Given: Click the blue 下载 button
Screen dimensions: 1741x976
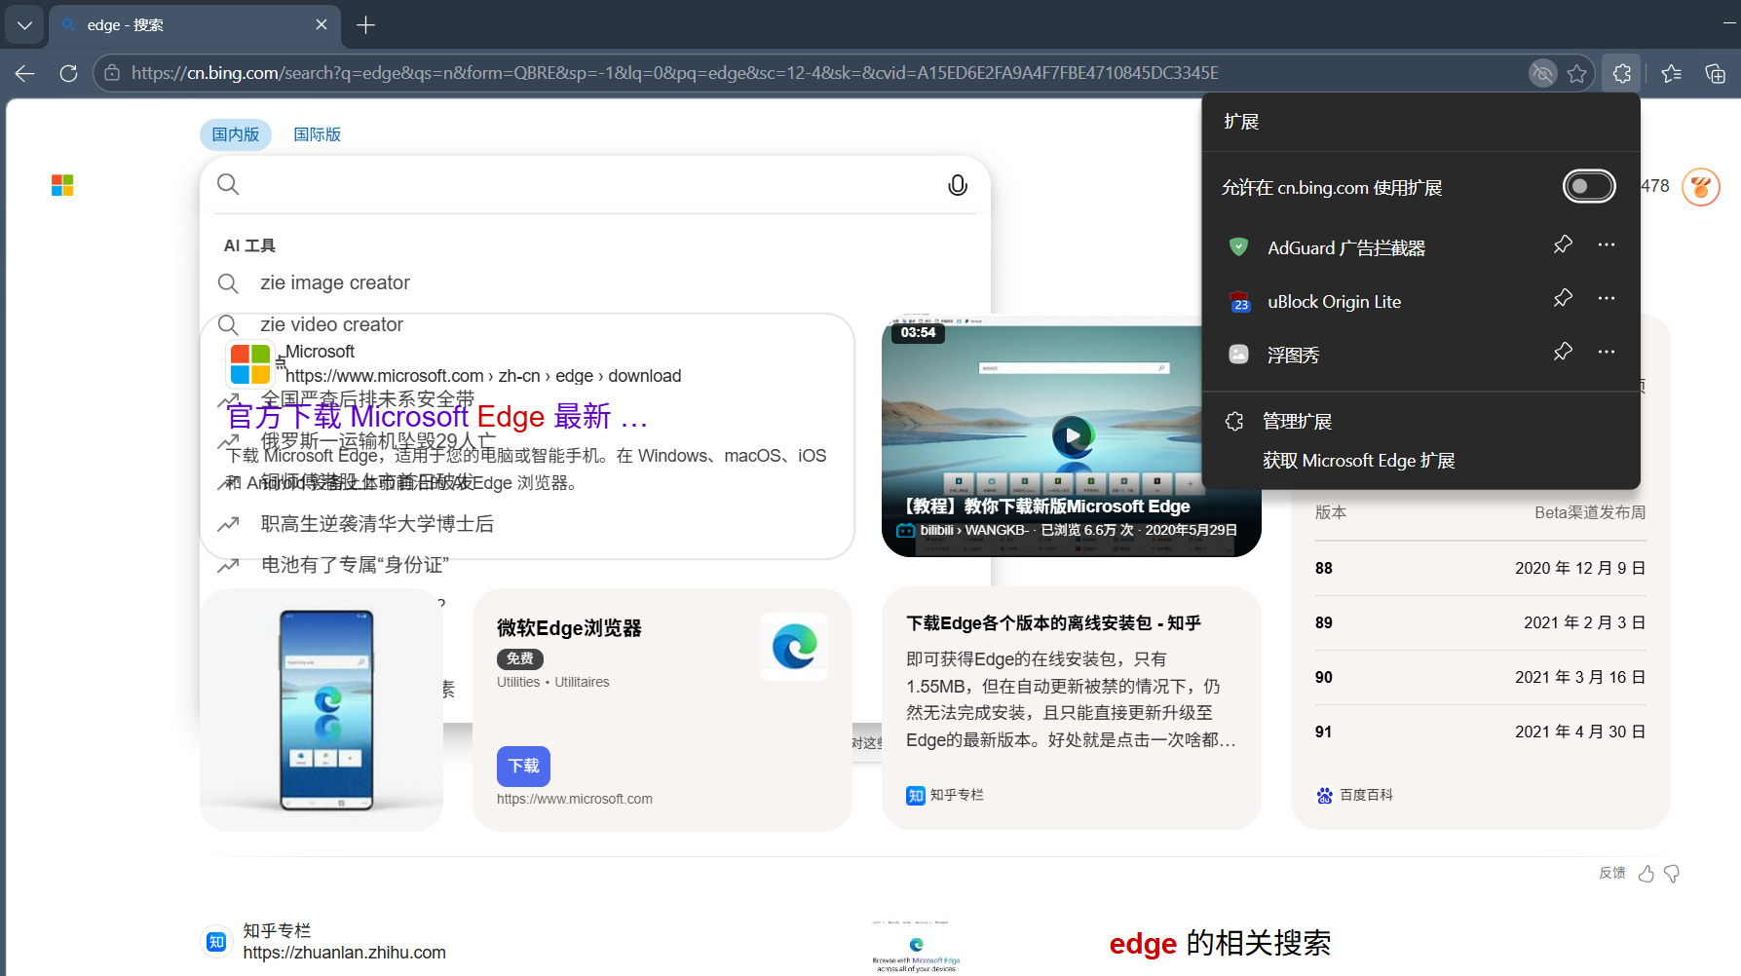Looking at the screenshot, I should click(523, 767).
